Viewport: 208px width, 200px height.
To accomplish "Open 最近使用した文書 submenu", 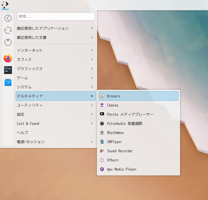I will pyautogui.click(x=56, y=37).
